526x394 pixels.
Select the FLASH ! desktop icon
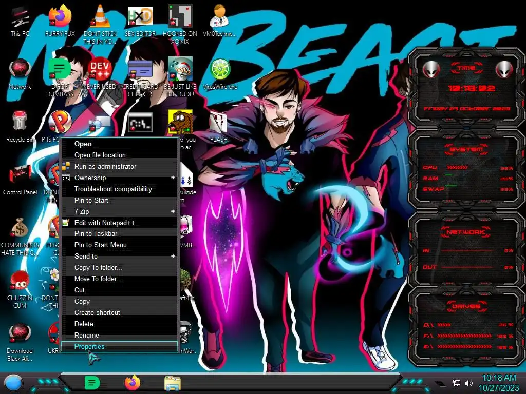click(x=220, y=127)
